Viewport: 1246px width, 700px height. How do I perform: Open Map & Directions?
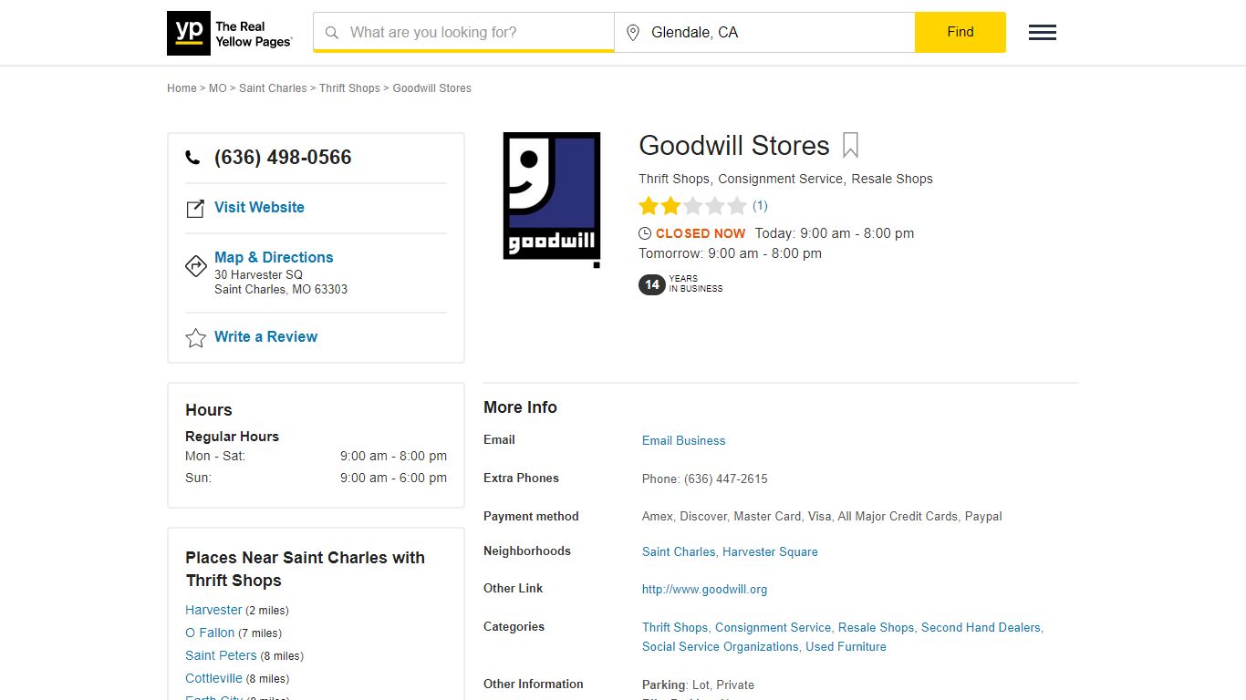point(274,257)
